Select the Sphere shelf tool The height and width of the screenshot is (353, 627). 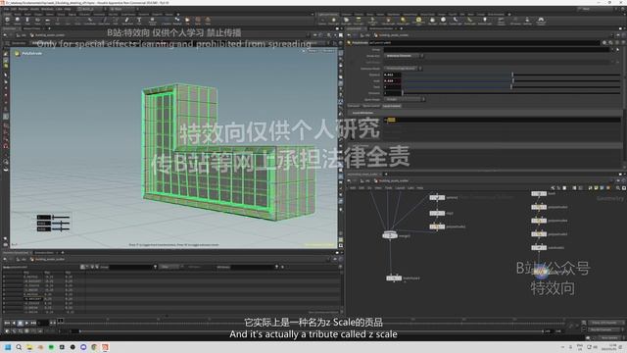(18, 21)
